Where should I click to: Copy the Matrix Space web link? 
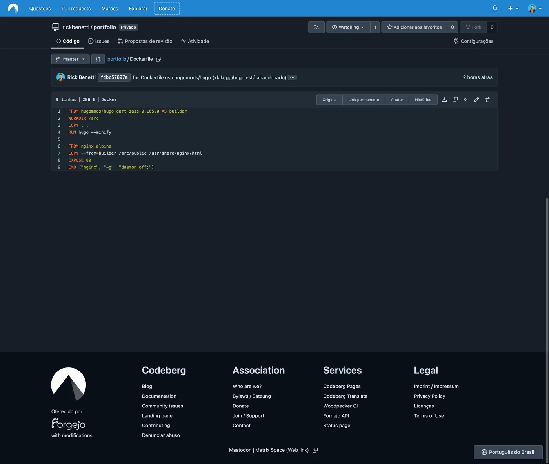315,450
